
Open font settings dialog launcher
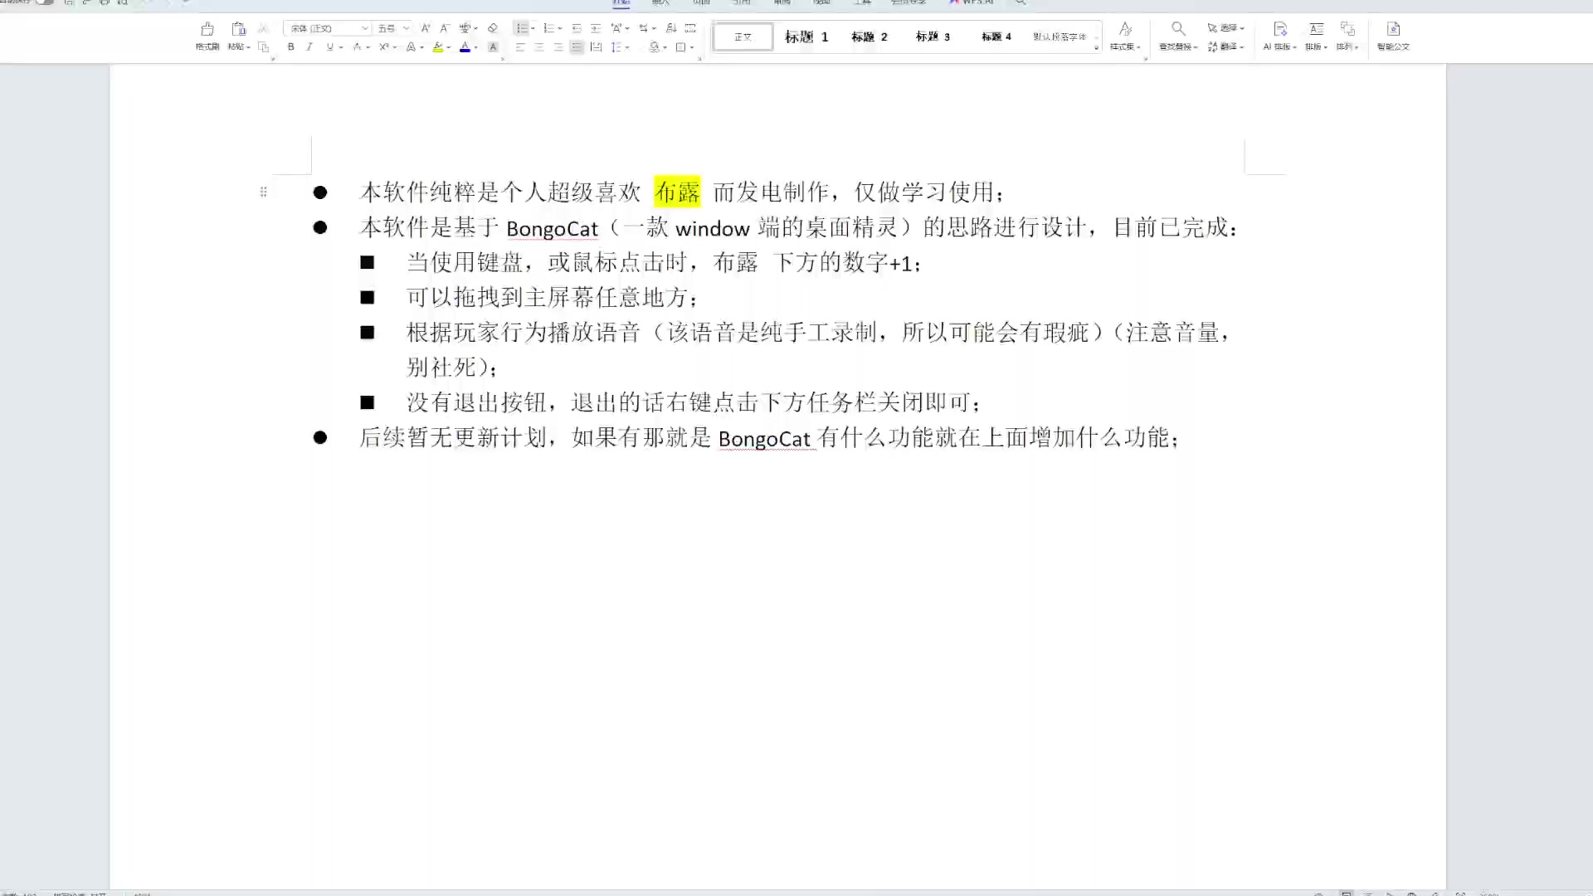point(502,59)
